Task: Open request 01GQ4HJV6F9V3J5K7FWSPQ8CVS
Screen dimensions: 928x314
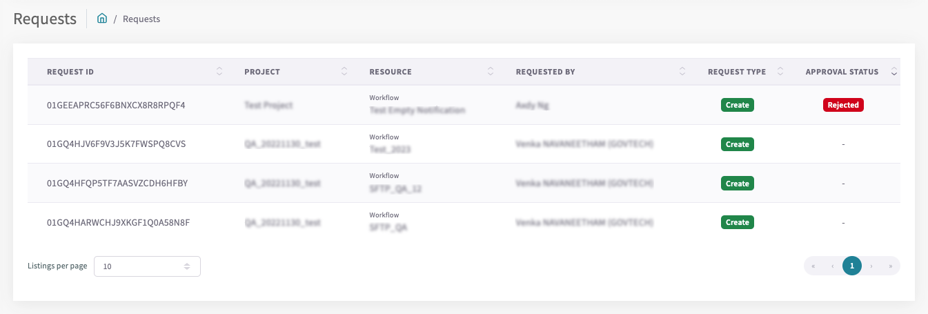Action: 116,144
